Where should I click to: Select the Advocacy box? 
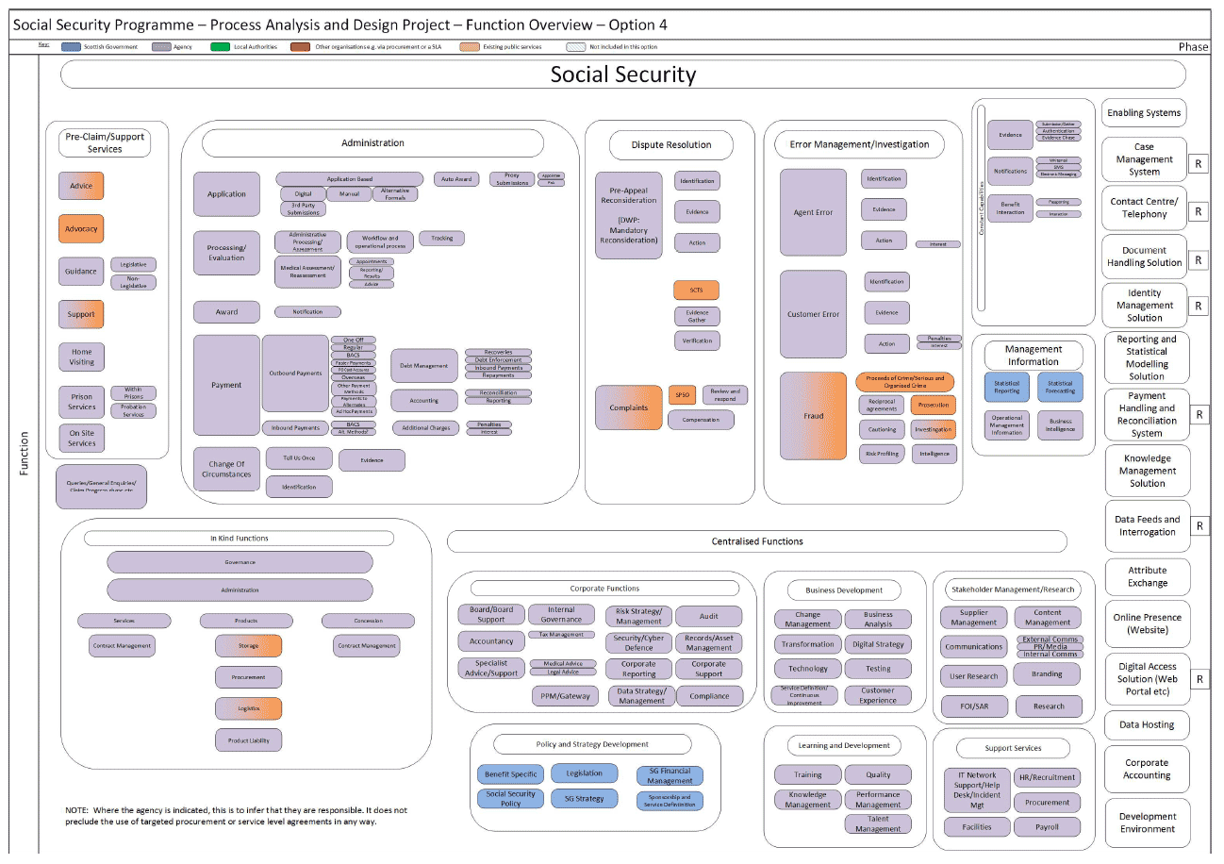tap(81, 229)
